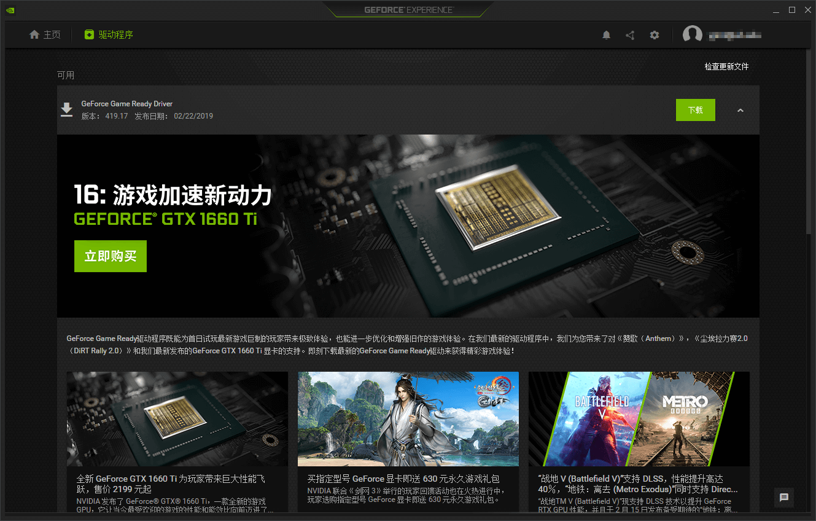Click the green 下载 button
The width and height of the screenshot is (816, 521).
click(696, 110)
